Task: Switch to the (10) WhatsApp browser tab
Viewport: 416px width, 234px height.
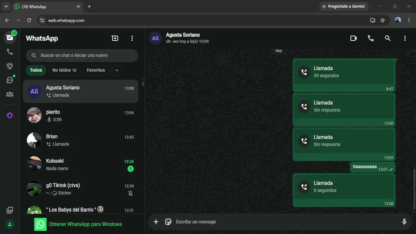Action: coord(47,6)
